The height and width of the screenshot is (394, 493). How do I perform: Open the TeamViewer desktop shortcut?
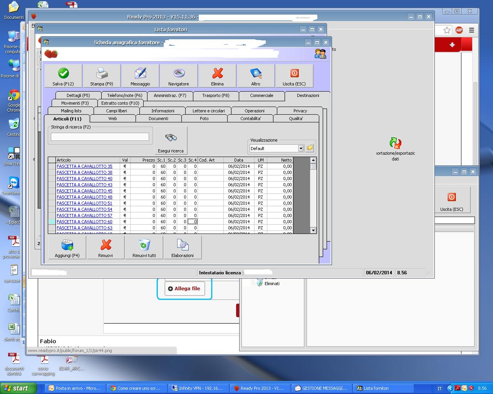click(14, 185)
